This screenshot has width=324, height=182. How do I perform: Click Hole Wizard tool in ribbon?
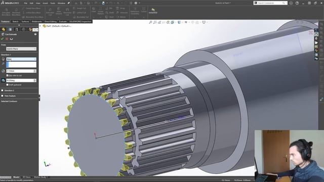[59, 11]
